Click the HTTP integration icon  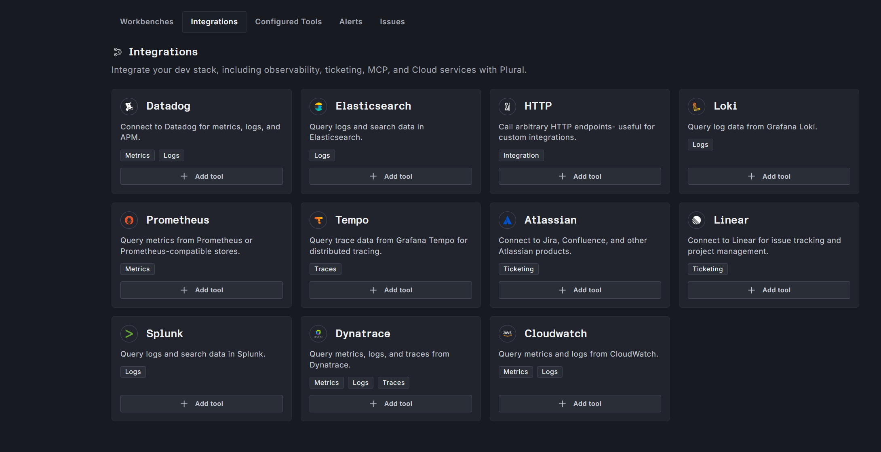[508, 106]
